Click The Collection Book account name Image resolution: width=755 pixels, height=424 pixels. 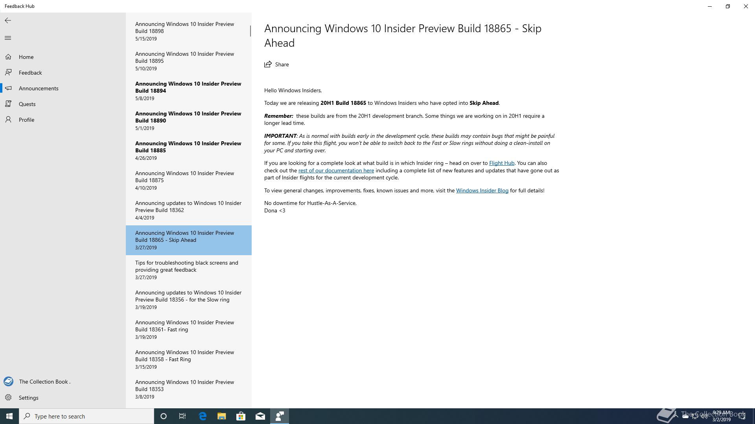coord(44,382)
